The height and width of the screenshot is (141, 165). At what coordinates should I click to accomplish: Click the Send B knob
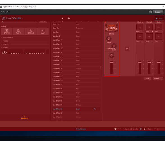[x=114, y=46]
